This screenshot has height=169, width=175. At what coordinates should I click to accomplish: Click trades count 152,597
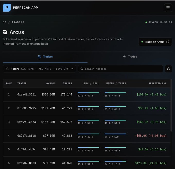point(66,122)
